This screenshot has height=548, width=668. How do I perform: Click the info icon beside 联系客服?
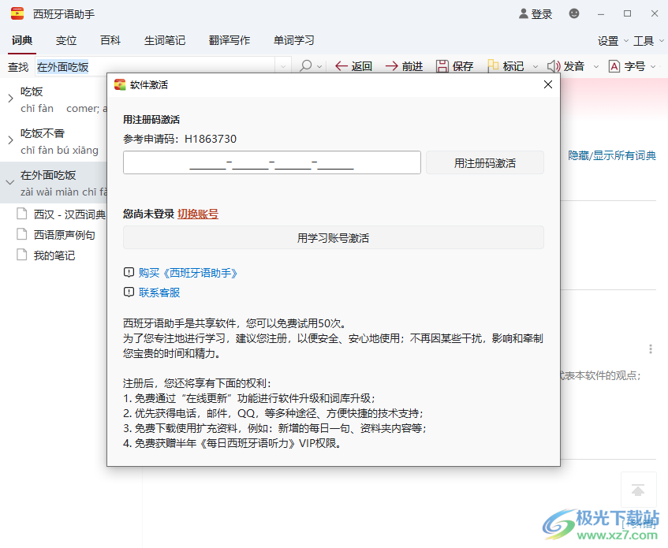coord(129,292)
